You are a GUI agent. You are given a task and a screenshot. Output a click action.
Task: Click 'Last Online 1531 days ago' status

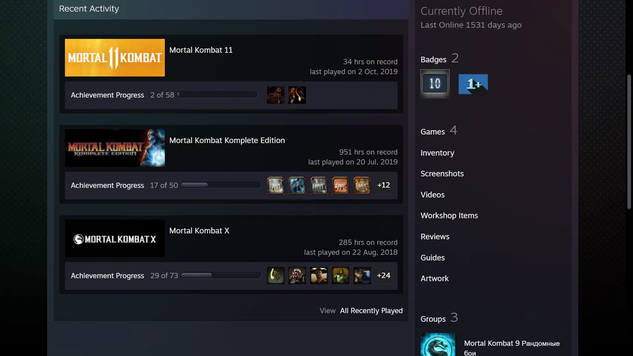coord(471,25)
